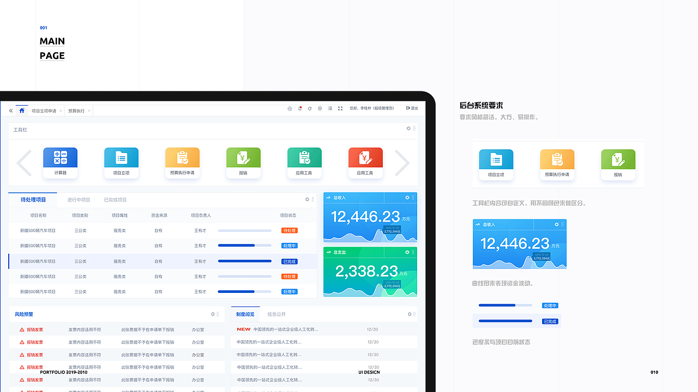698x392 pixels.
Task: Select the 已完成项目 tab
Action: [115, 200]
